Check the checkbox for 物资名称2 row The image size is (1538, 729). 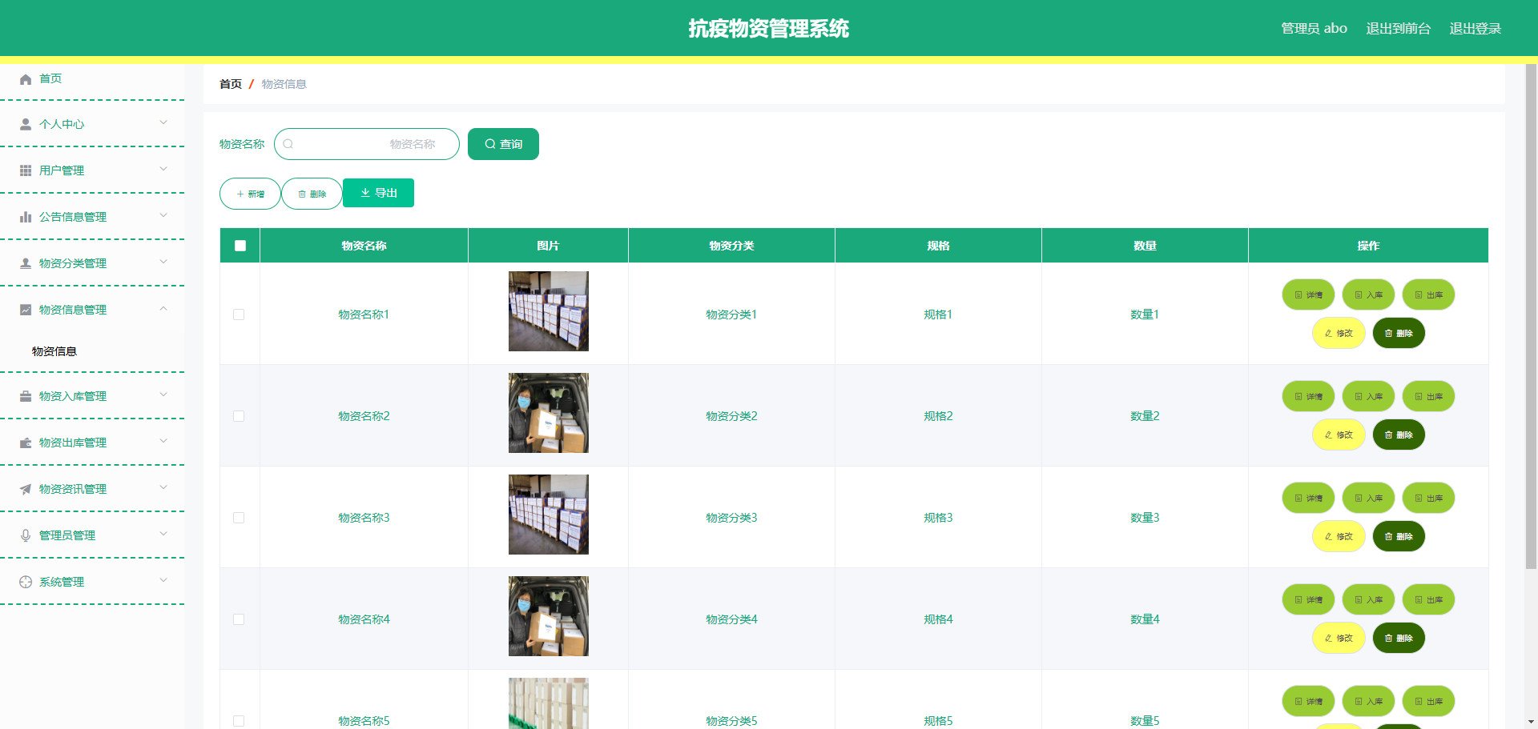coord(239,416)
